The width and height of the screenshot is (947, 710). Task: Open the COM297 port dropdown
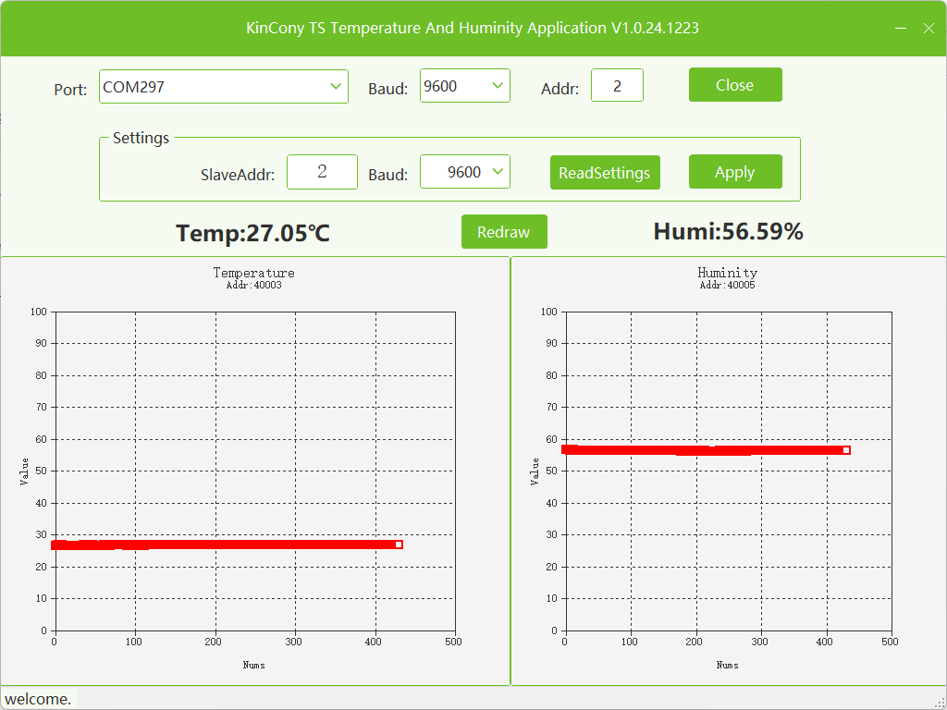pyautogui.click(x=224, y=86)
